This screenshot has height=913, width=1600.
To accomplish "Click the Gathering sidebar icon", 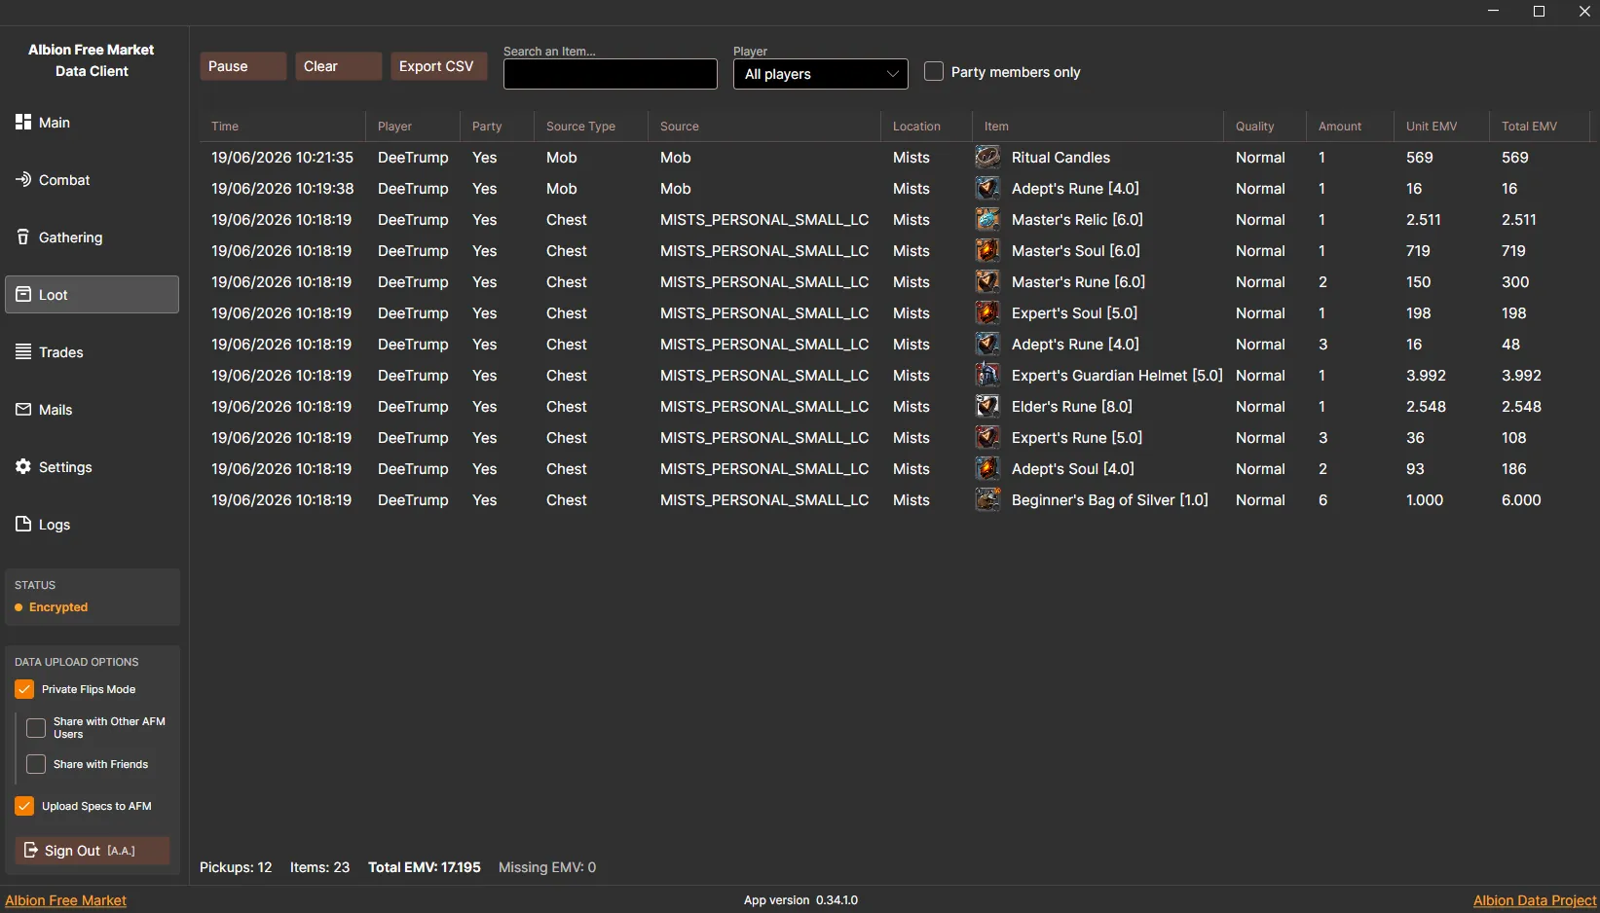I will coord(23,237).
